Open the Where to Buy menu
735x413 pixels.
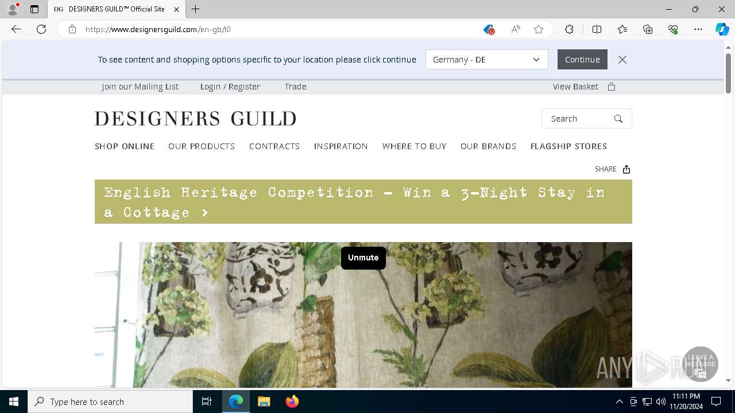pos(415,146)
